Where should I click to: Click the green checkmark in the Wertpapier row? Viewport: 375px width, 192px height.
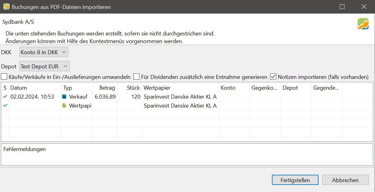pyautogui.click(x=5, y=106)
